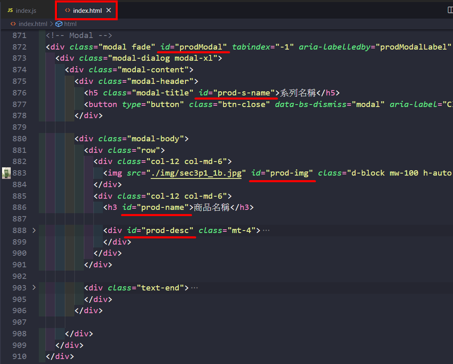This screenshot has height=364, width=453.
Task: Click line number 872 in the gutter
Action: pos(19,47)
